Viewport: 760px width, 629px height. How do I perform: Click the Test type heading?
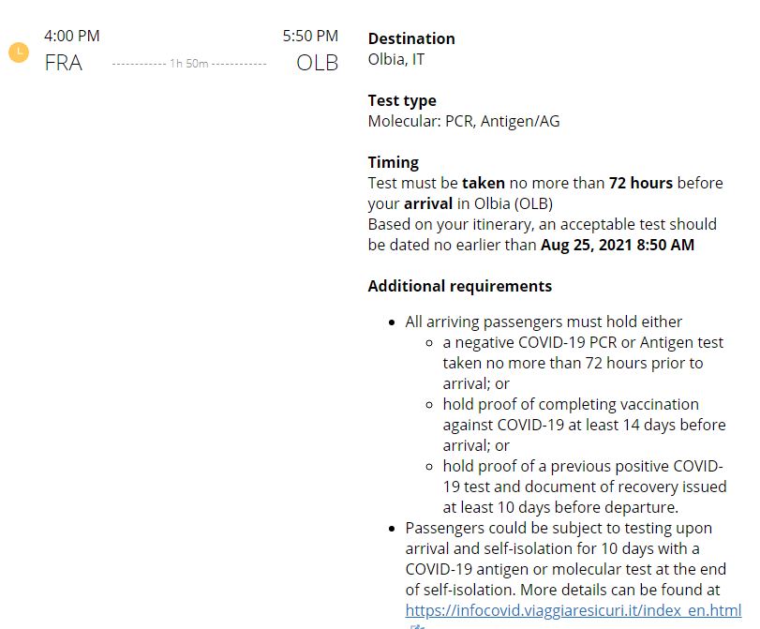pyautogui.click(x=402, y=100)
